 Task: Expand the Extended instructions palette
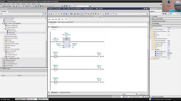tap(150, 21)
